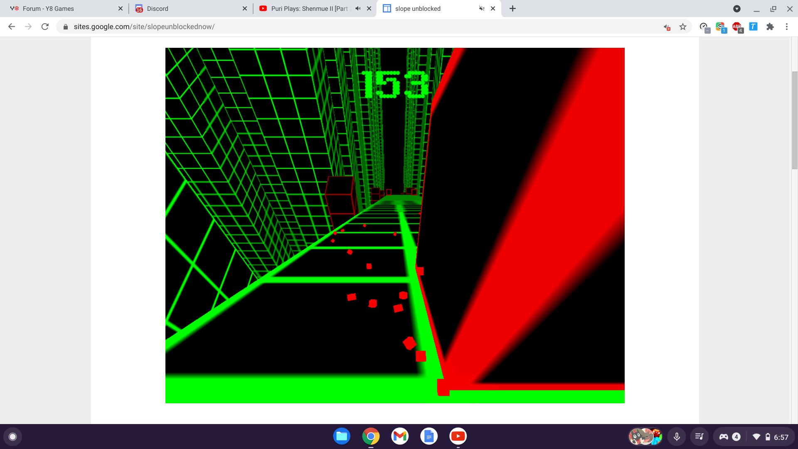Open a new tab with plus button

point(512,8)
